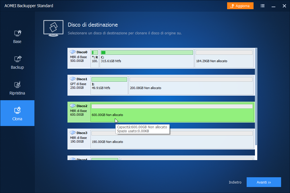Click the Disco2 drive icon

[72, 106]
